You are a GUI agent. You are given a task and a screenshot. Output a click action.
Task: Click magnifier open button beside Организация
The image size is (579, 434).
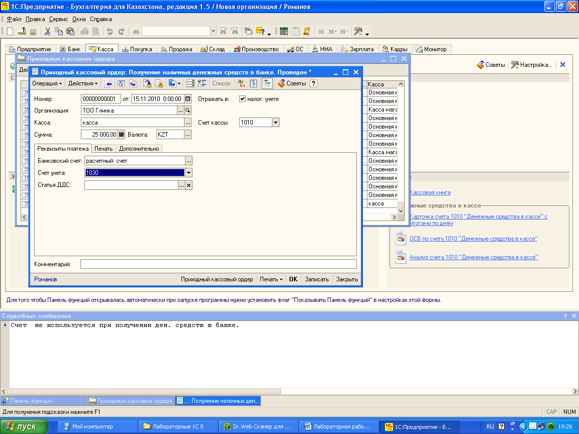(x=187, y=111)
